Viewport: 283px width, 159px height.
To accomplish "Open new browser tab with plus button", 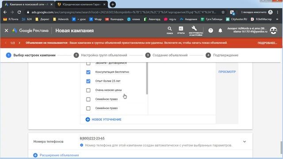I will pyautogui.click(x=113, y=4).
